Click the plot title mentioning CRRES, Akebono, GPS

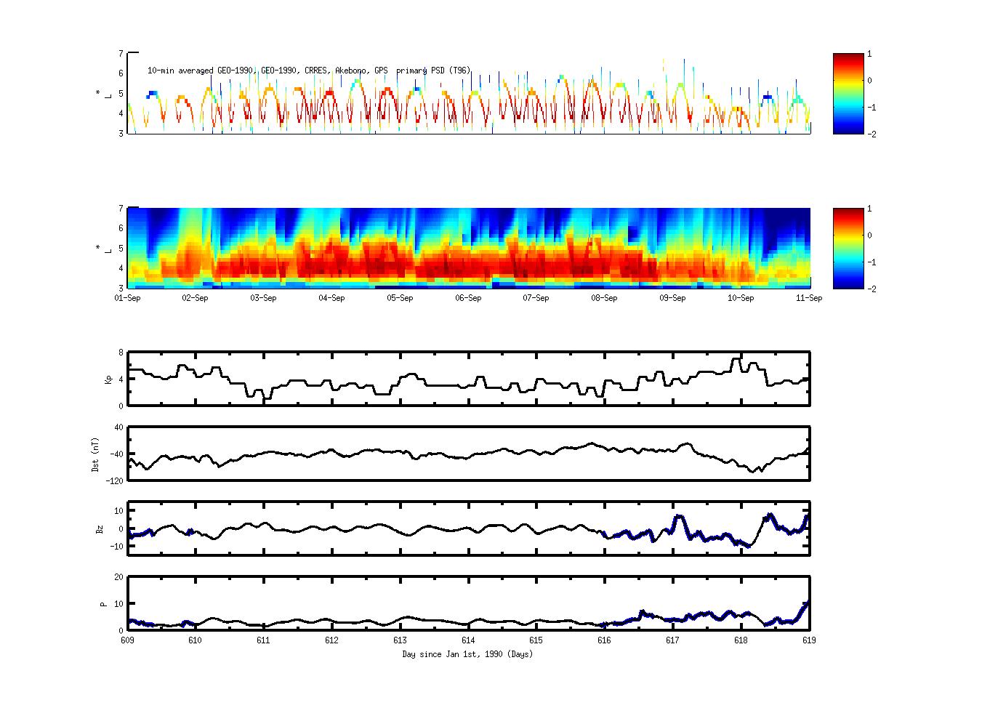309,71
